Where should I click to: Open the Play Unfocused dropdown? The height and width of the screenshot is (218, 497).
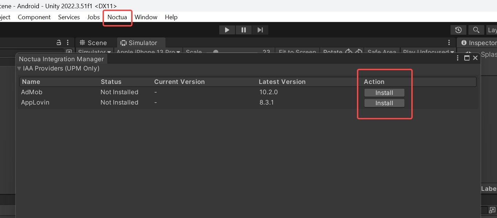pyautogui.click(x=429, y=52)
